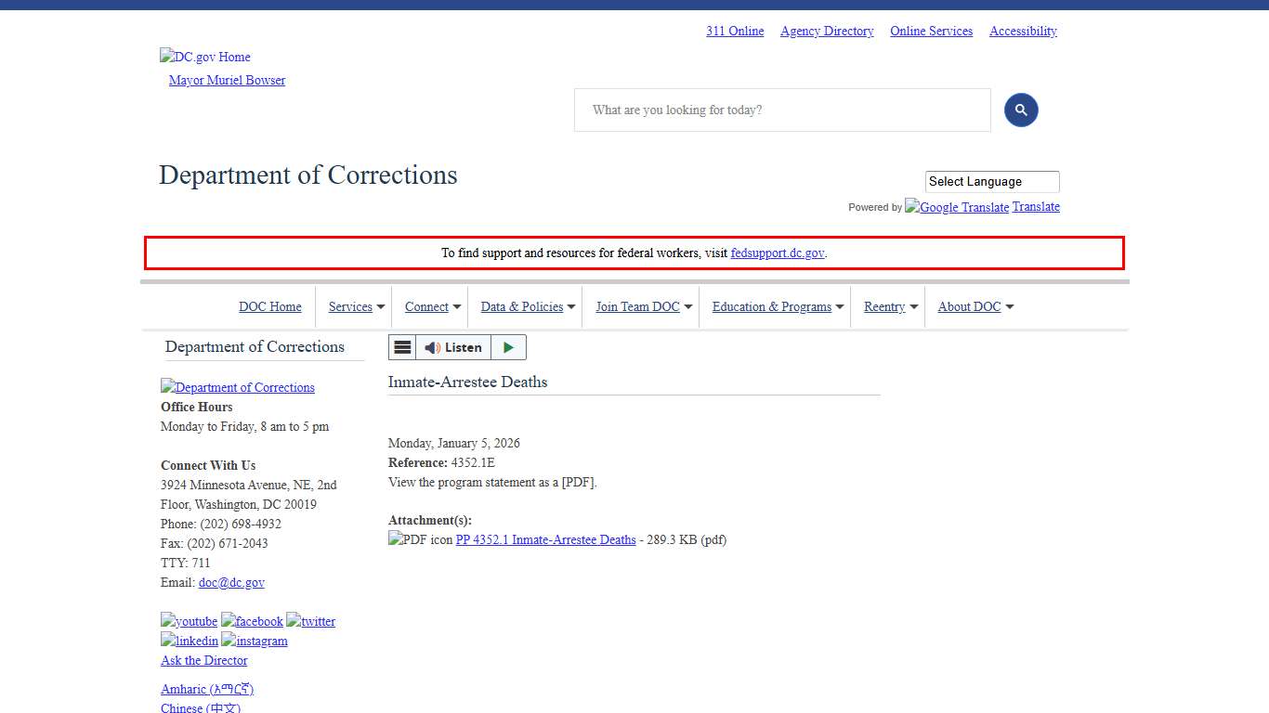Click the Listen speaker button
The image size is (1269, 713).
pos(455,346)
